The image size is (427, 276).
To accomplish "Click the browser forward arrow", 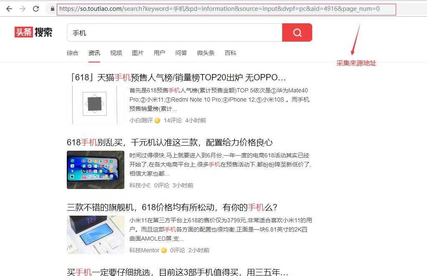I will tap(23, 9).
